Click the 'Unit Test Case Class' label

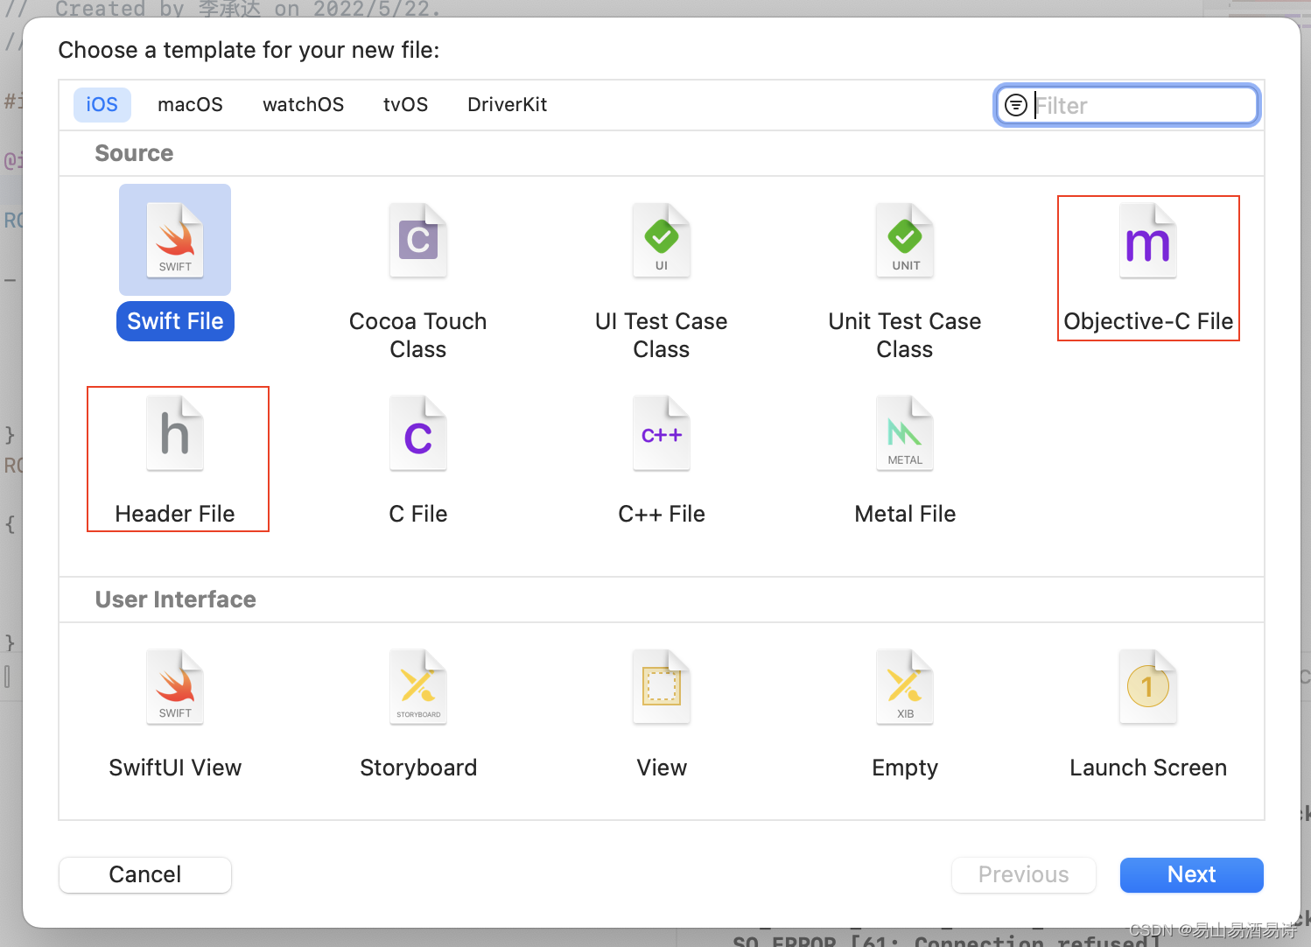pyautogui.click(x=905, y=335)
